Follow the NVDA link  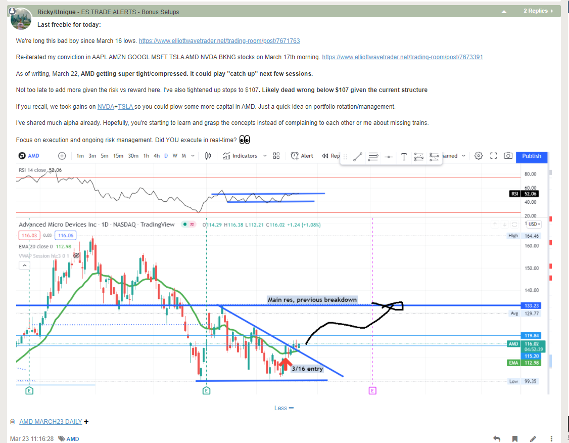coord(106,106)
